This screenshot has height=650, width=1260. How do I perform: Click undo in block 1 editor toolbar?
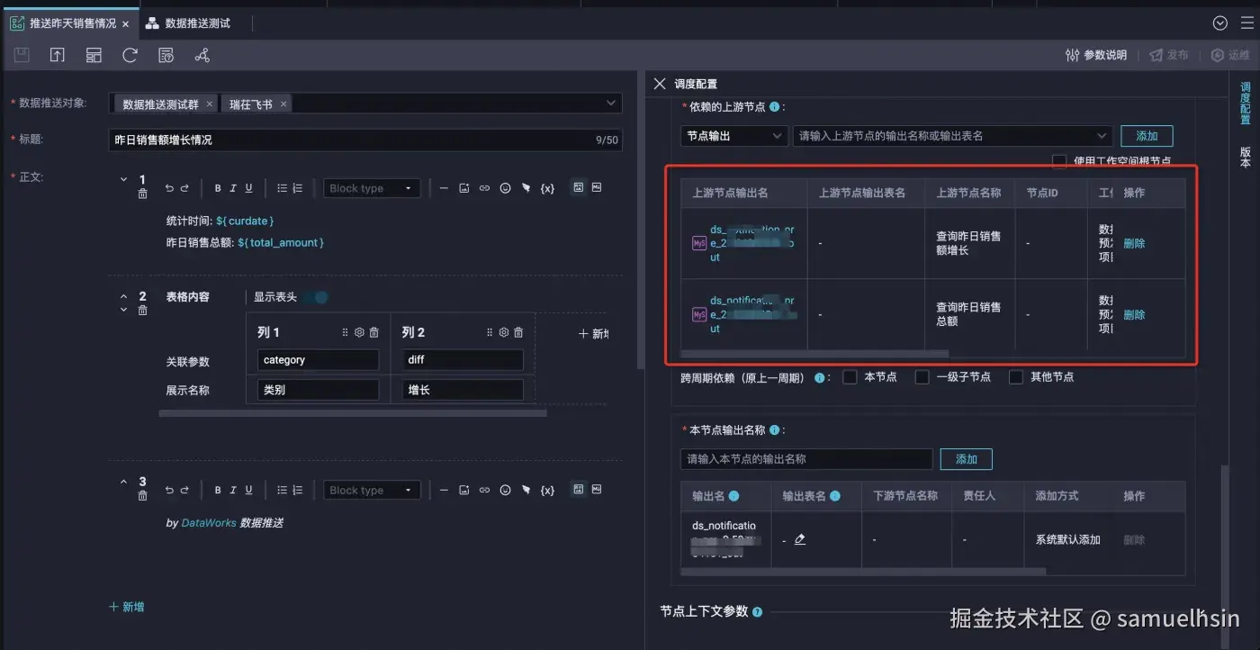click(169, 188)
